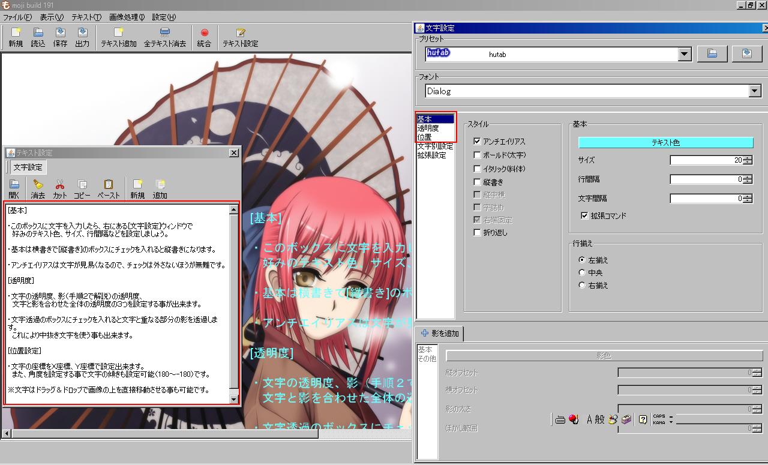The height and width of the screenshot is (465, 768).
Task: Click the テキスト設定 toolbar icon
Action: (x=241, y=33)
